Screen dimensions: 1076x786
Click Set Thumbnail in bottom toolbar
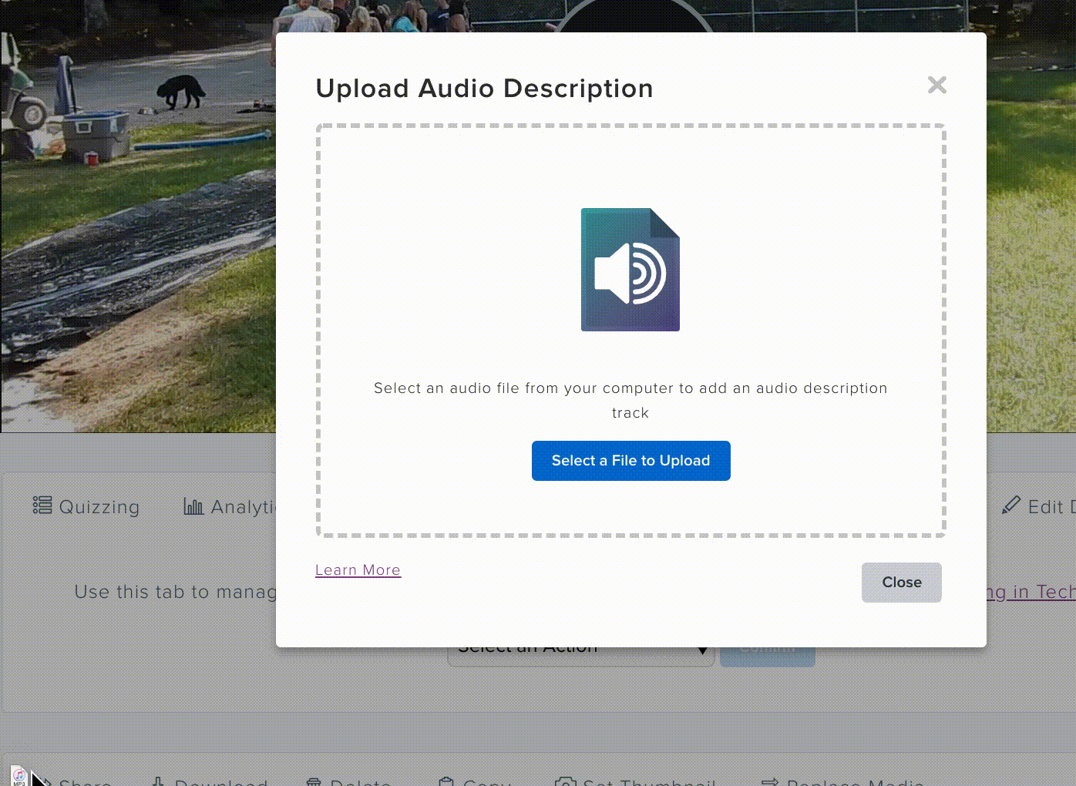pos(635,781)
